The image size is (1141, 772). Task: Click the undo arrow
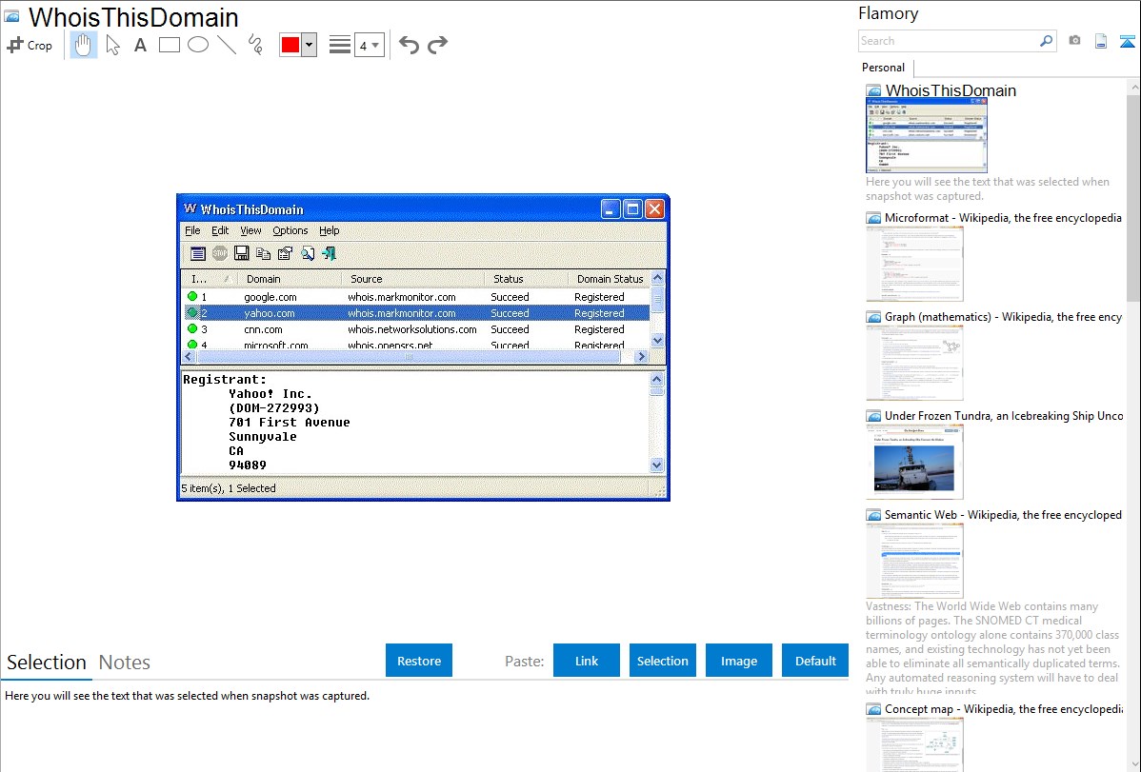coord(409,45)
